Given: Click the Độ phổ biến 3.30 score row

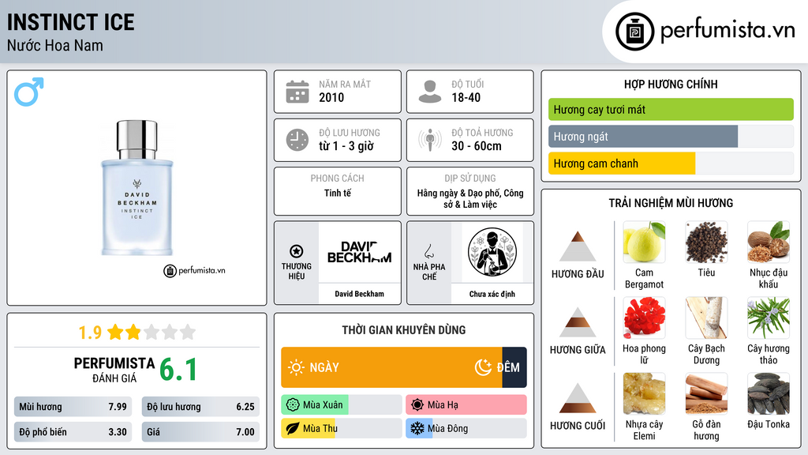Looking at the screenshot, I should pos(73,432).
